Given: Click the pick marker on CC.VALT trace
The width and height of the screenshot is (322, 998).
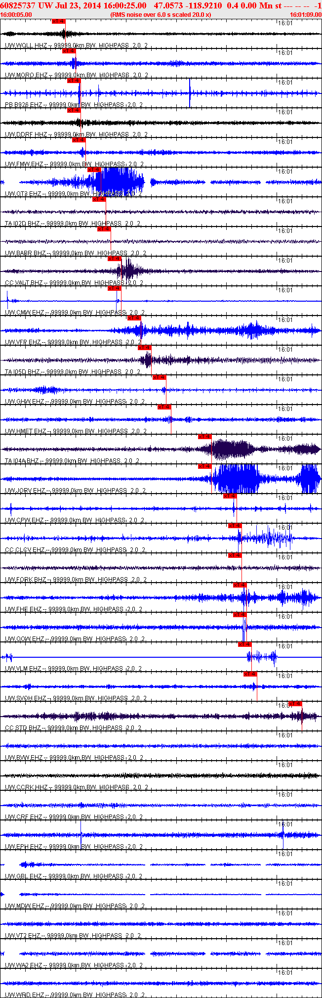Looking at the screenshot, I should click(114, 259).
